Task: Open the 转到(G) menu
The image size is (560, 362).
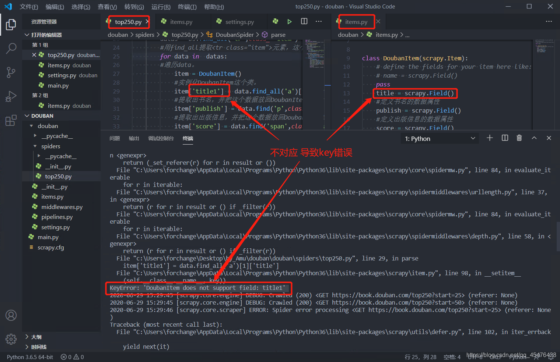Action: tap(134, 7)
